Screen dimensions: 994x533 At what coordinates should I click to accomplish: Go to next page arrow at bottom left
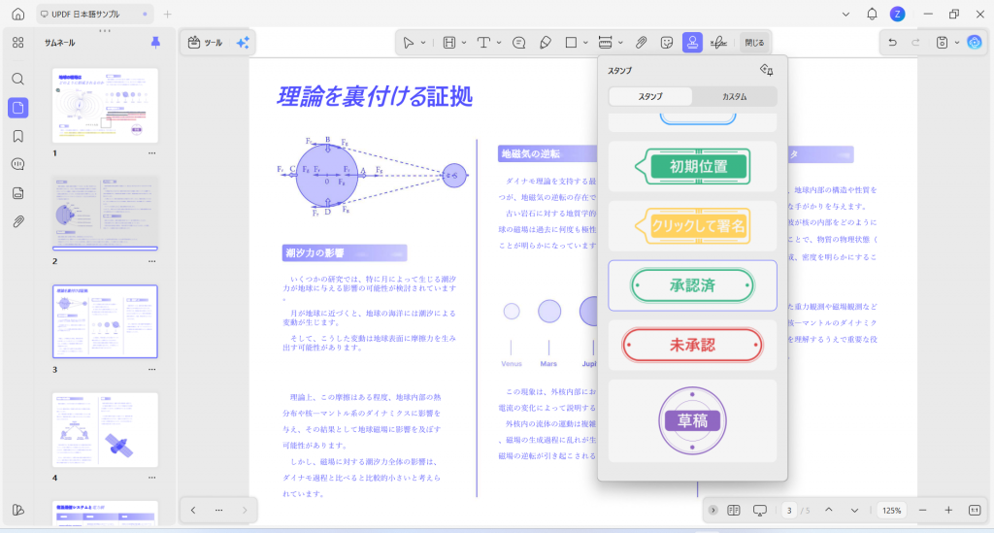(x=245, y=510)
